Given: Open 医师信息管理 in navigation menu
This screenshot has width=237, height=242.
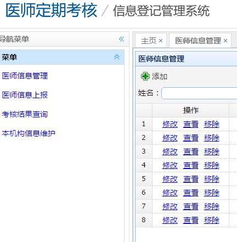Looking at the screenshot, I should click(25, 76).
